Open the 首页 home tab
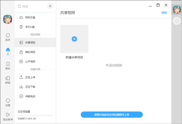This screenshot has height=124, width=182. pyautogui.click(x=8, y=37)
